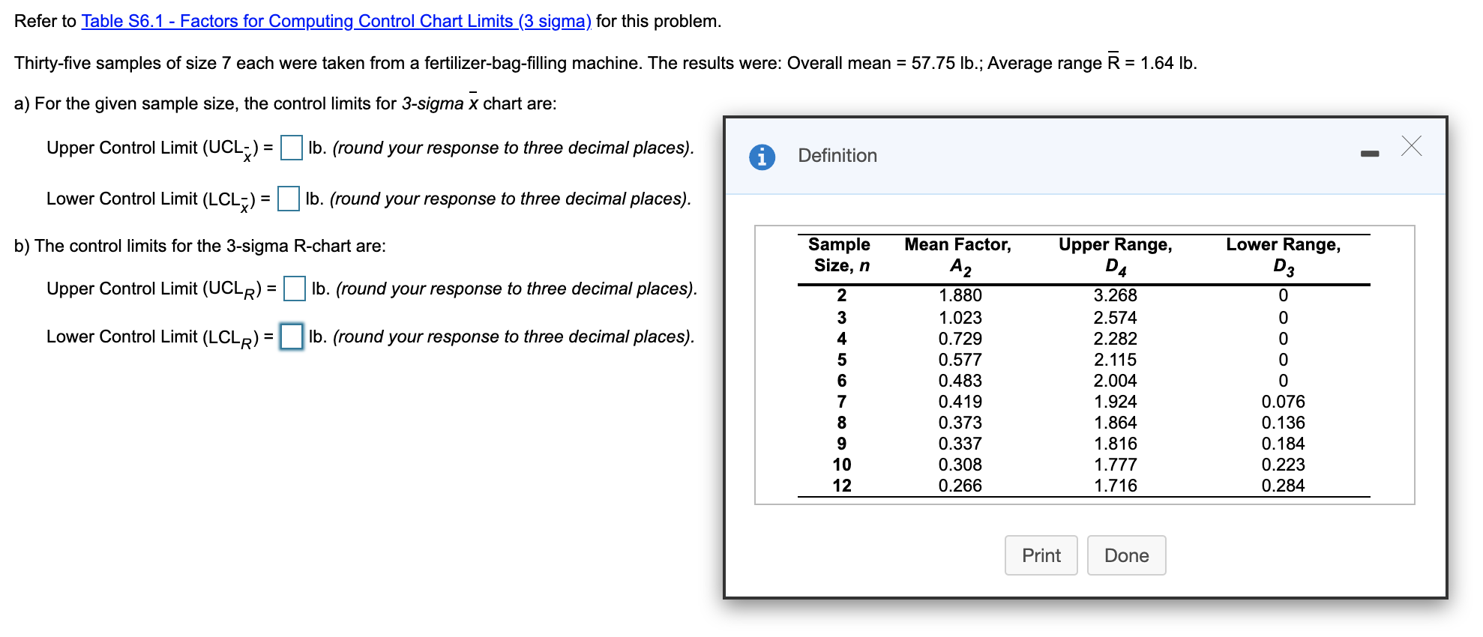1483x637 pixels.
Task: Click the Done button
Action: pyautogui.click(x=1126, y=555)
